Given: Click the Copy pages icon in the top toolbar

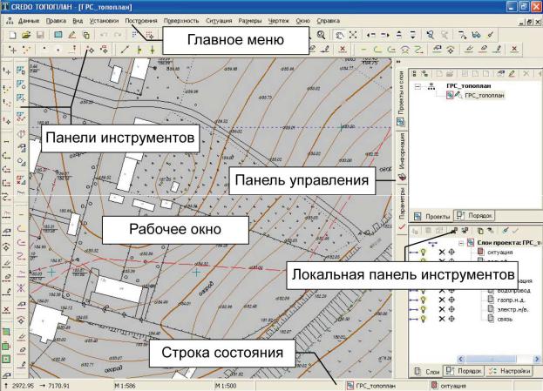Looking at the screenshot, I should [x=86, y=35].
